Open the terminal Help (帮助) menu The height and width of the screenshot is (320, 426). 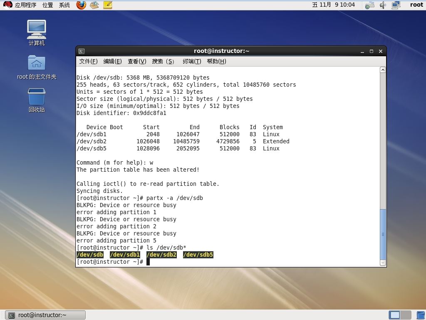click(216, 61)
